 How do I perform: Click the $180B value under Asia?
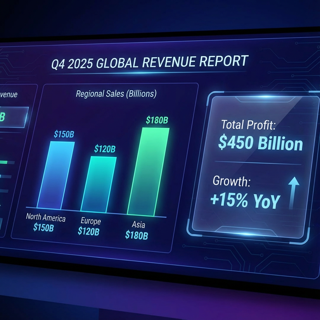click(x=136, y=235)
